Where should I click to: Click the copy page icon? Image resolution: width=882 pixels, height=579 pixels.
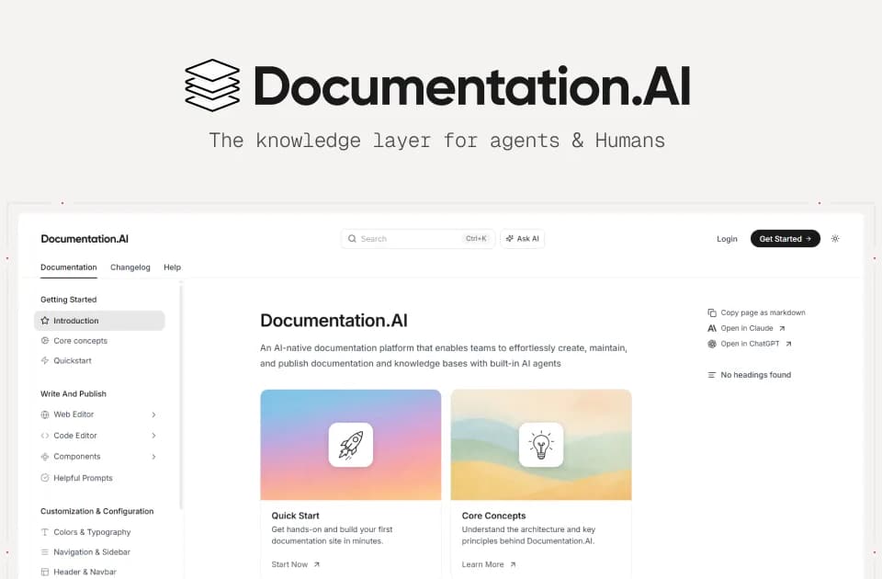711,312
